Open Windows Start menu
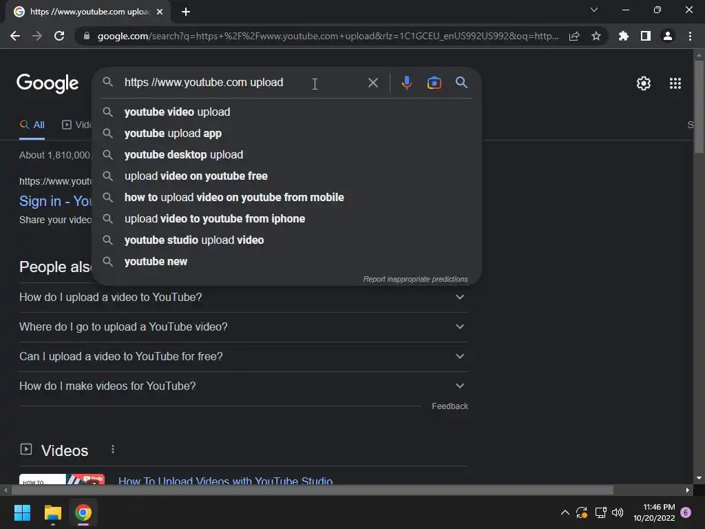Screen dimensions: 705x529 coord(22,512)
